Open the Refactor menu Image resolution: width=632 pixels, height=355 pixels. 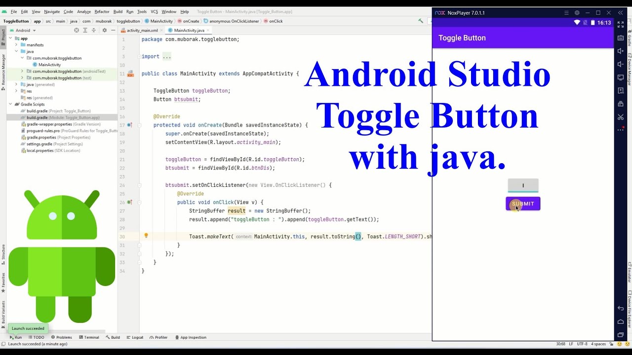(102, 11)
